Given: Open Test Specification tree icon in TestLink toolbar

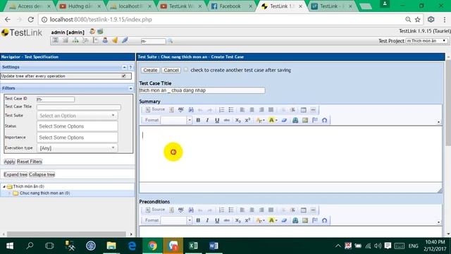Looking at the screenshot, I should [x=75, y=40].
